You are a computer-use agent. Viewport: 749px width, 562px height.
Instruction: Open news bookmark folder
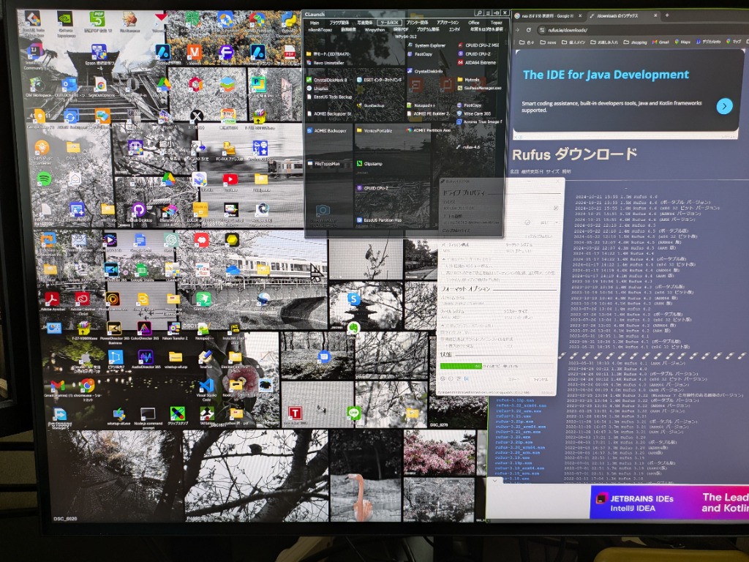(x=549, y=42)
